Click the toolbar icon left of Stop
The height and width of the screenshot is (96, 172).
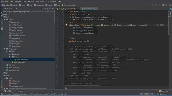pos(163,5)
